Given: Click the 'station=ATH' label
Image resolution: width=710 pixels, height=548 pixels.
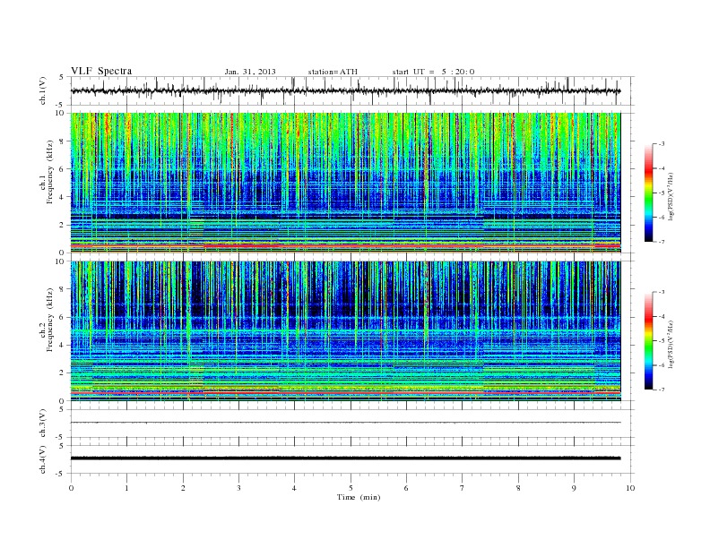Looking at the screenshot, I should point(333,72).
